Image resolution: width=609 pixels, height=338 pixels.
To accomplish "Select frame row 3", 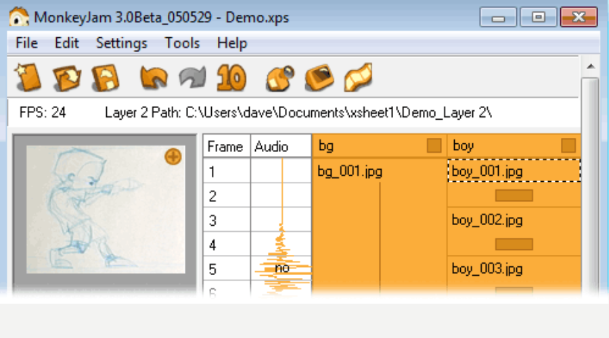I will pos(227,220).
